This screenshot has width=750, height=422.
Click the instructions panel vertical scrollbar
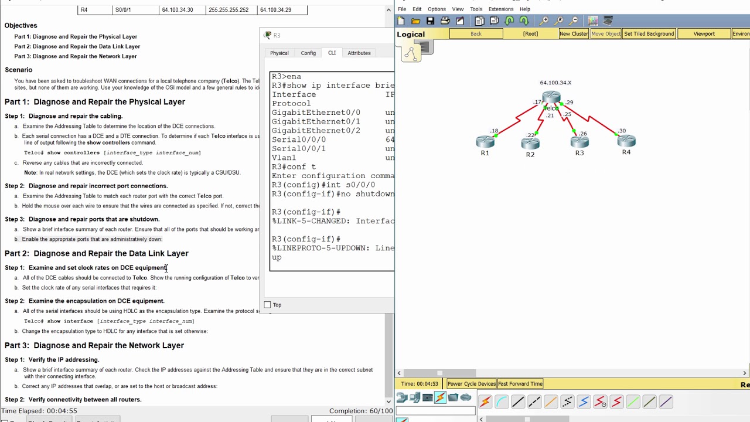[x=389, y=205]
